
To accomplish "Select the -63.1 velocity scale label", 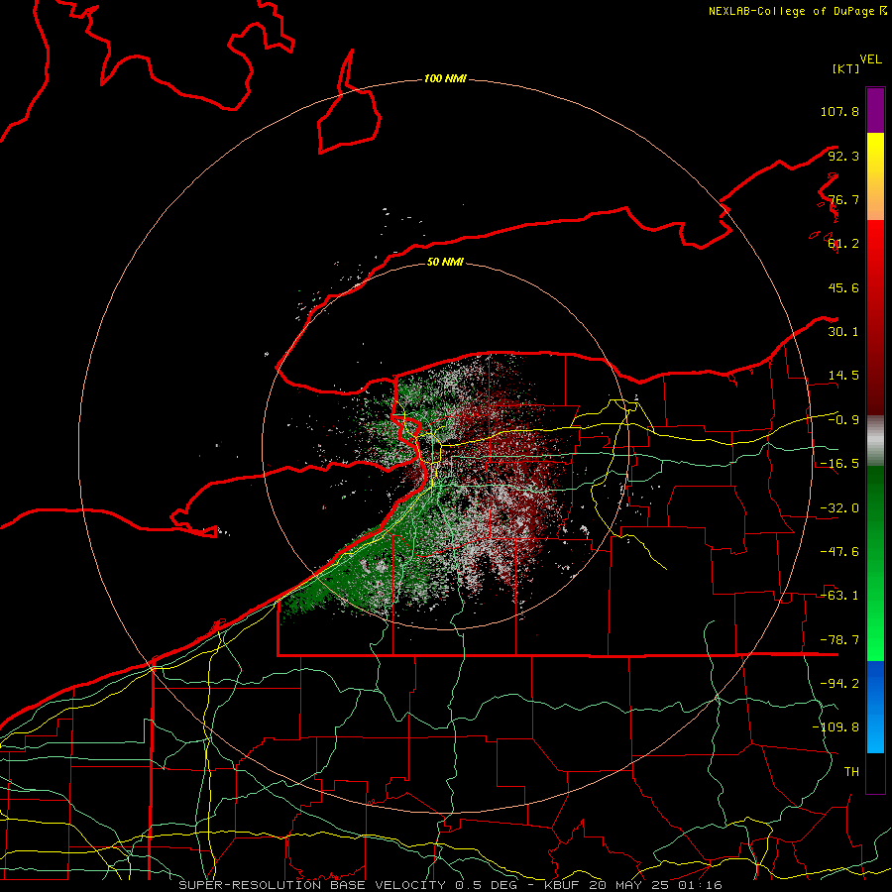I will point(839,596).
